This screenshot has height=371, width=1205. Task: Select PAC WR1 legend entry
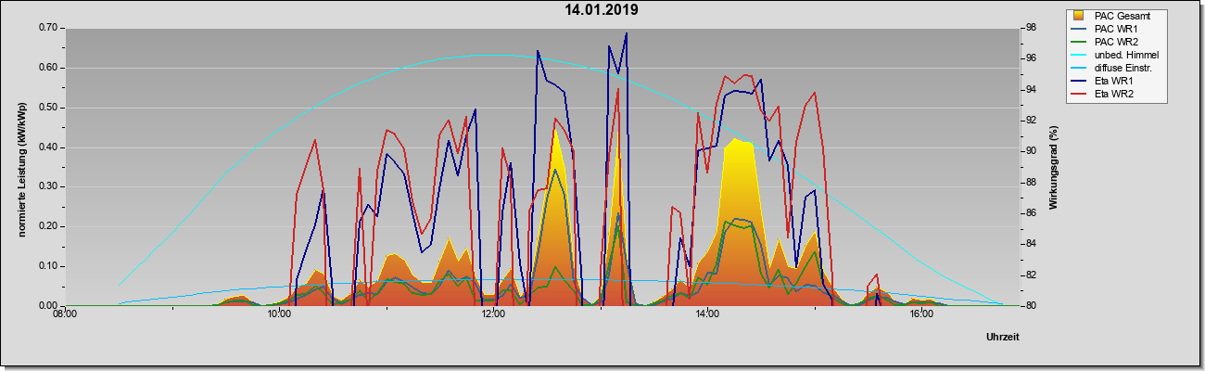click(1116, 29)
